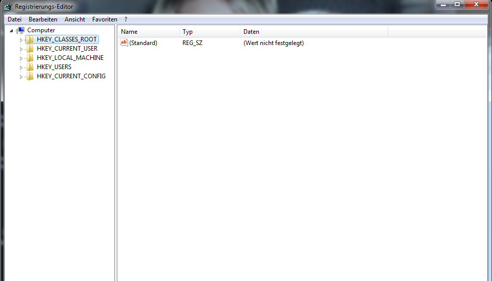This screenshot has height=281, width=492.
Task: Click the (Wert nicht festgelegt) data cell
Action: pos(274,43)
